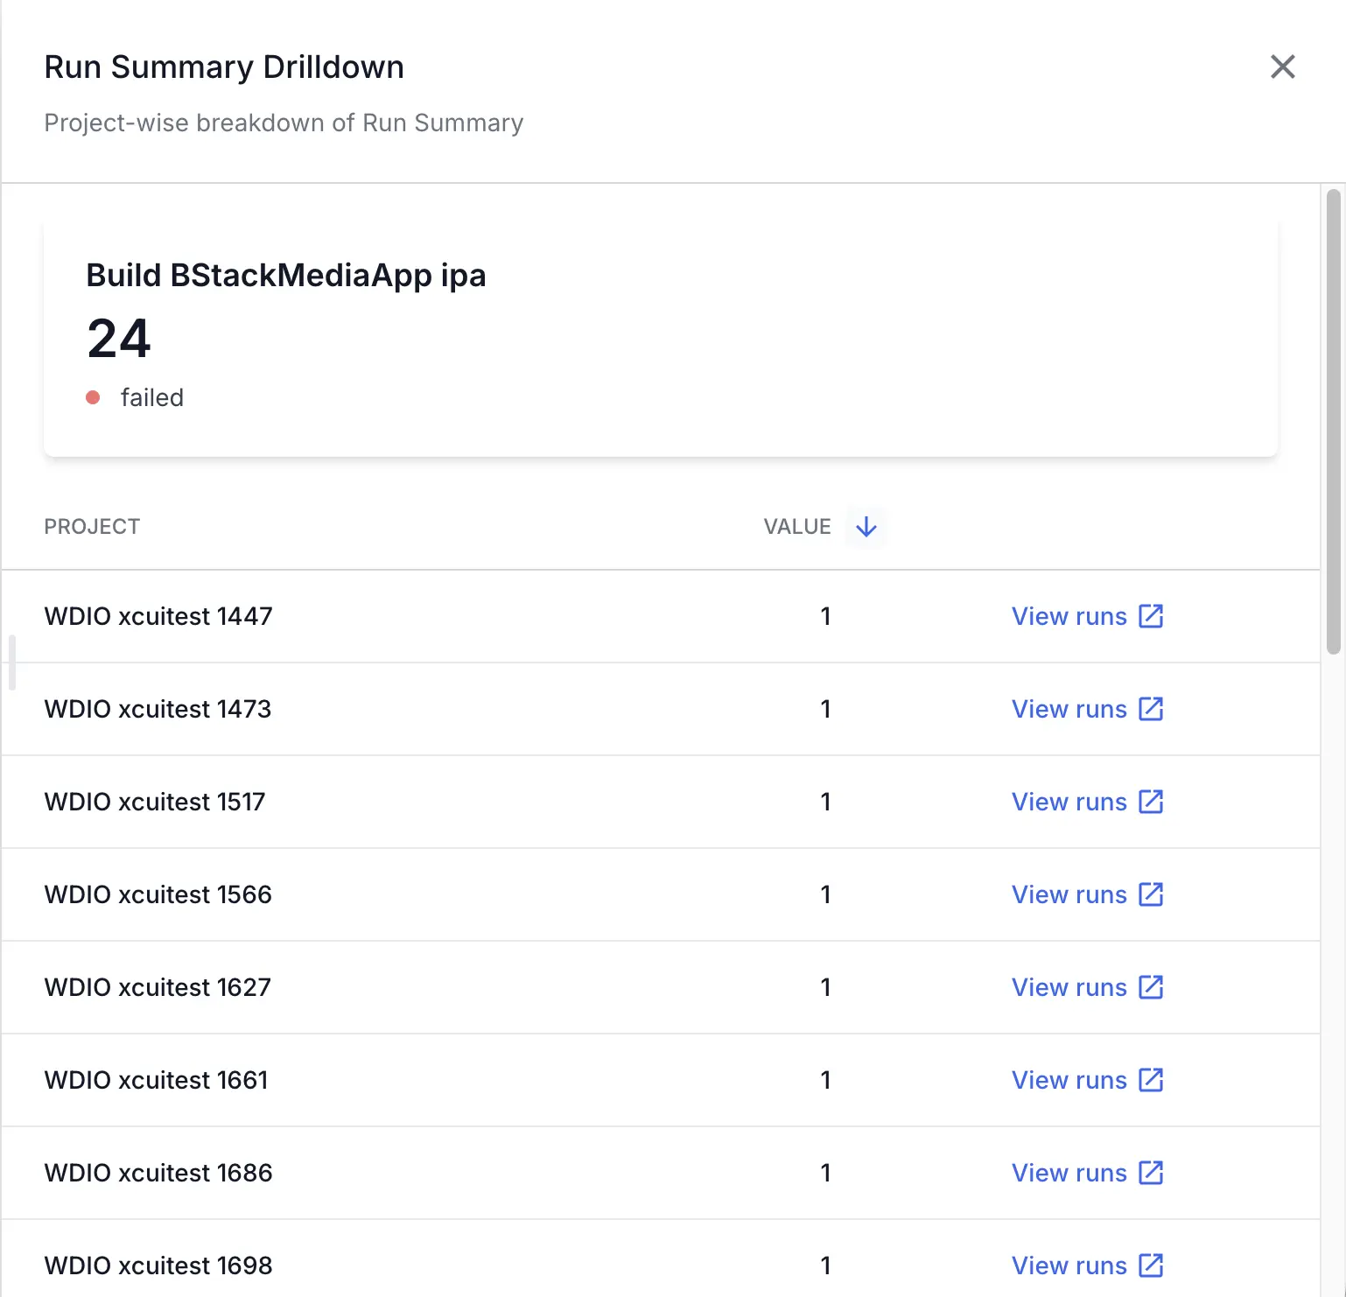Close the Run Summary Drilldown panel
This screenshot has width=1346, height=1297.
click(x=1282, y=67)
